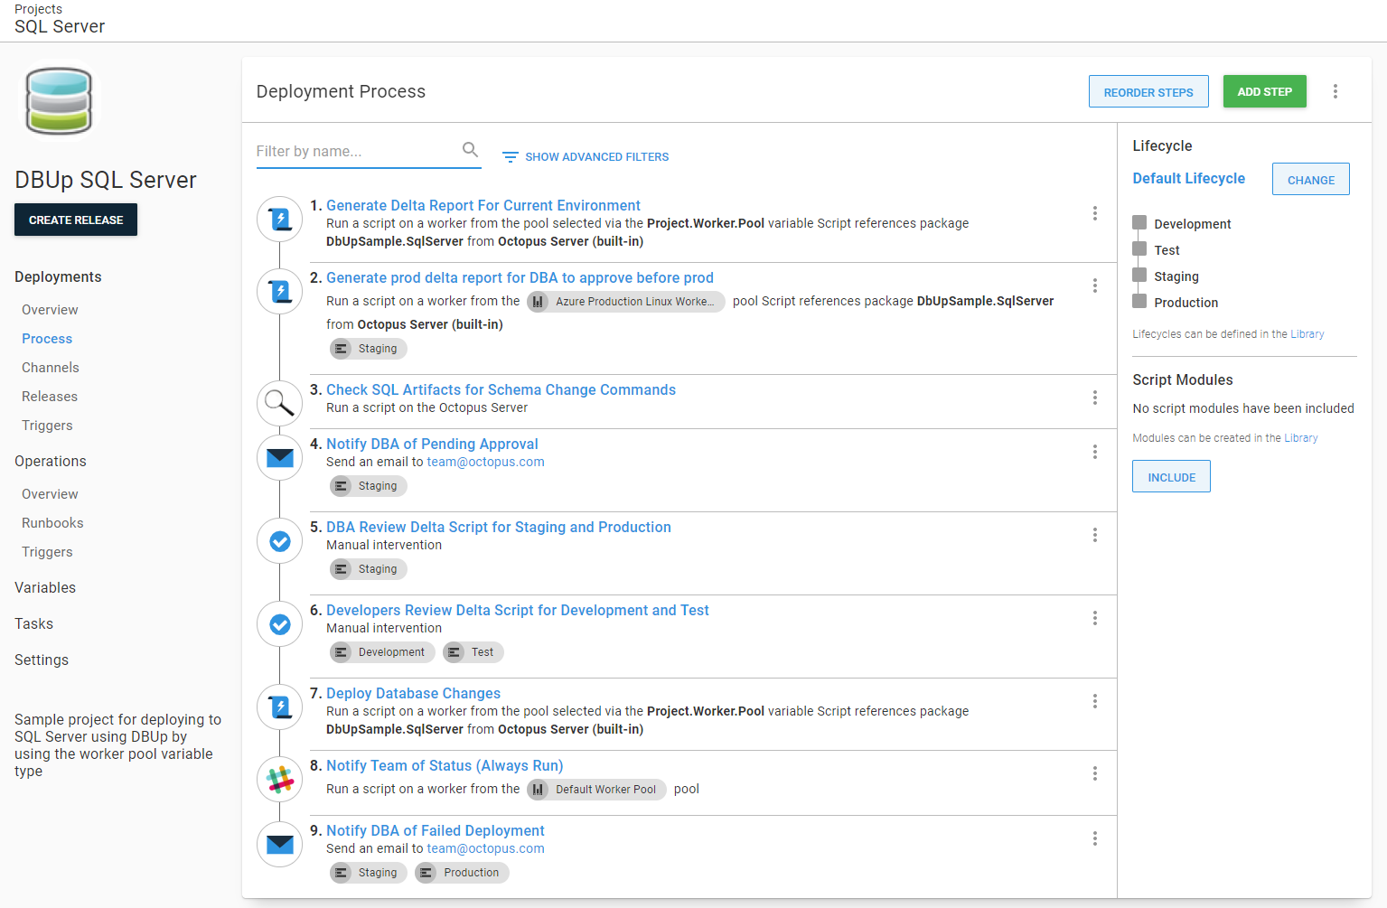1387x908 pixels.
Task: Open Runbooks under Operations
Action: click(x=52, y=523)
